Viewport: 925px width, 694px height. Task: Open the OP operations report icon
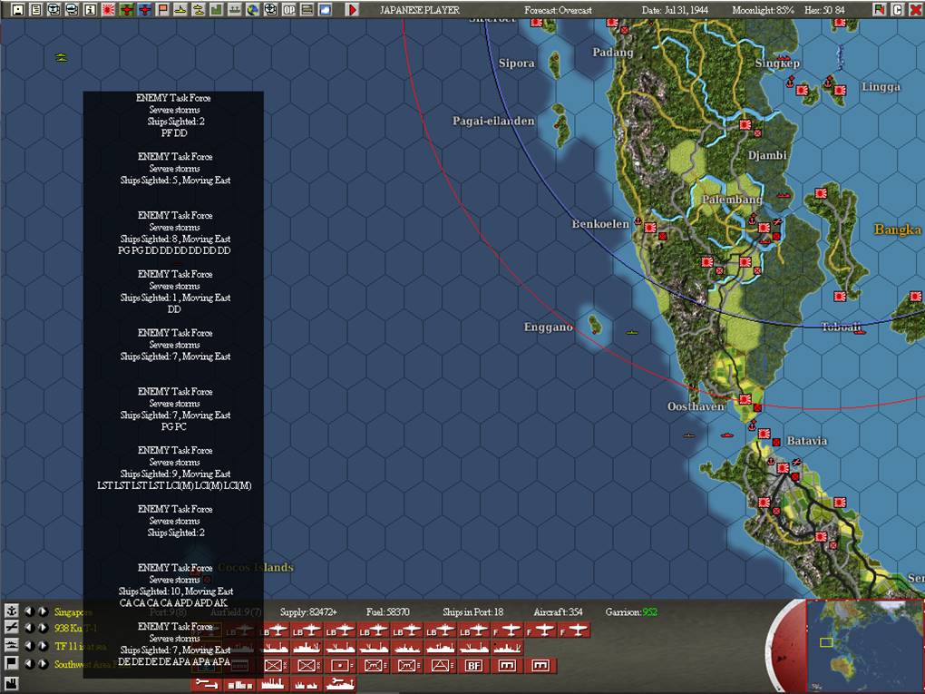pos(289,9)
